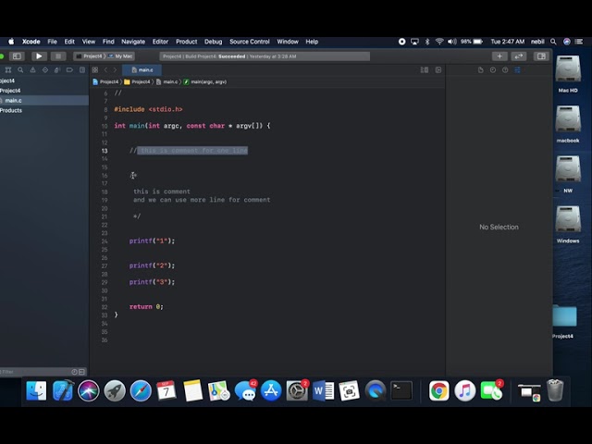
Task: Open the code review arrows button
Action: [518, 56]
